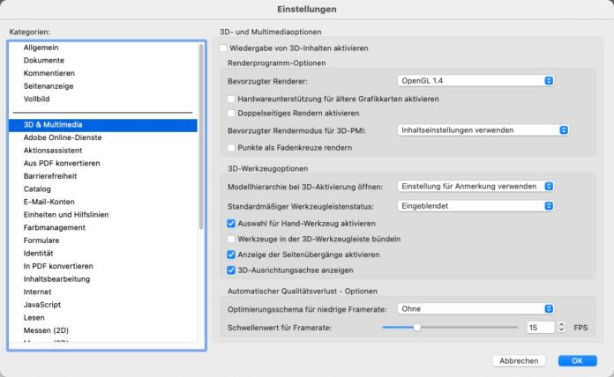Open Optimierungsschema für niedrige Framerate dropdown
This screenshot has height=377, width=614.
pyautogui.click(x=475, y=309)
